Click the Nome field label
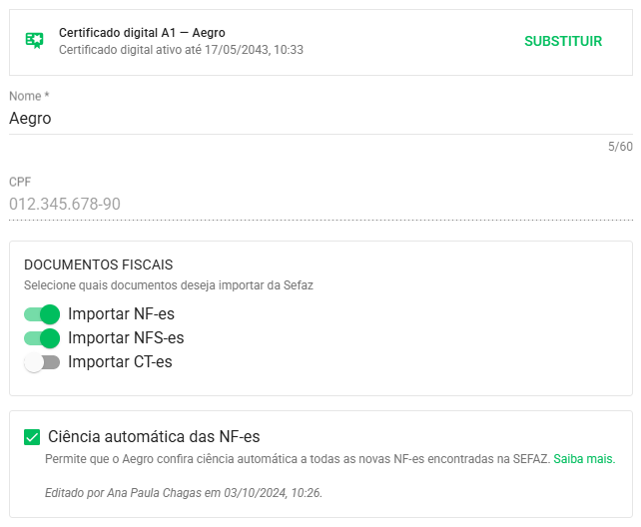 [x=29, y=96]
